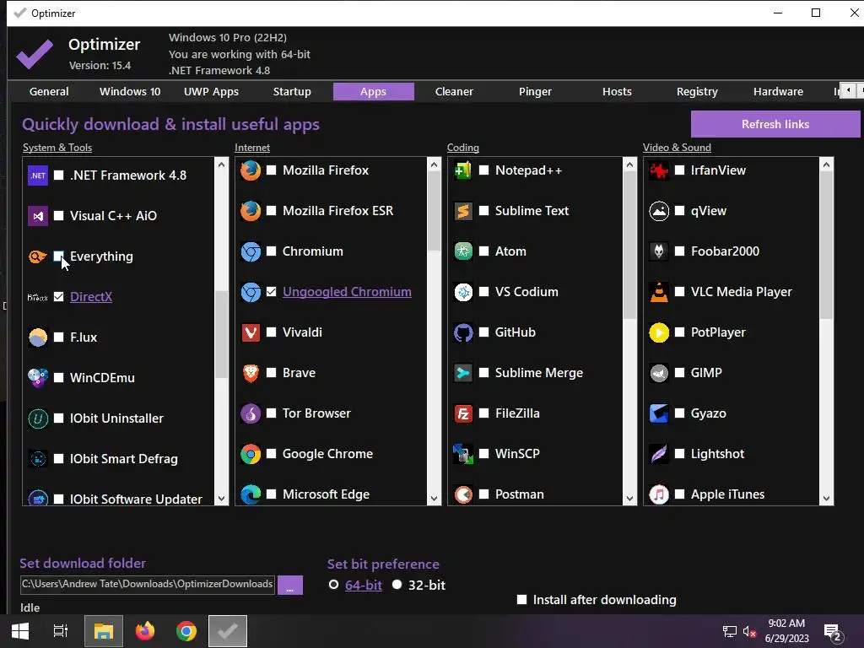The height and width of the screenshot is (648, 864).
Task: Check the VS Codium checkbox
Action: 483,292
